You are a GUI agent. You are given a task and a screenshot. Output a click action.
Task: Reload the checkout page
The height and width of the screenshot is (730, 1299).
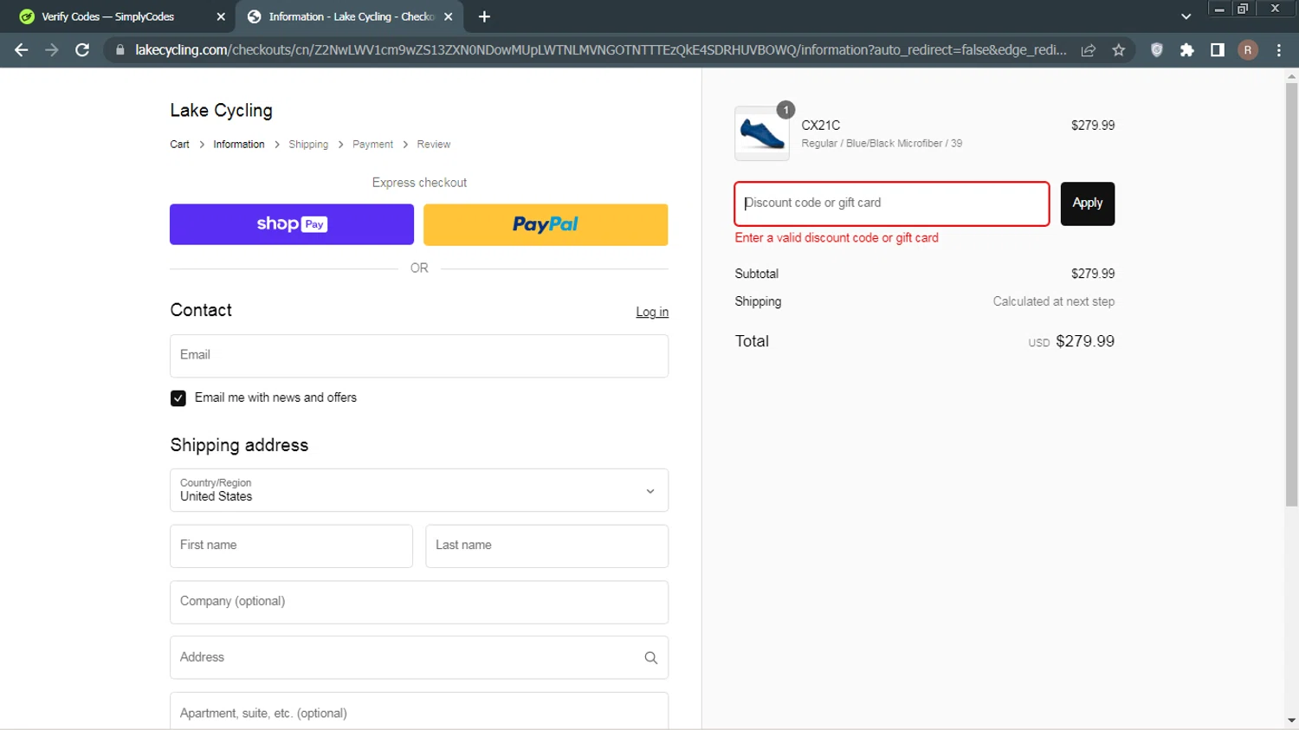(82, 50)
